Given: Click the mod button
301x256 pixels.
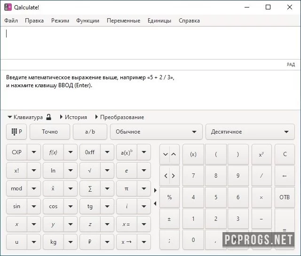Looking at the screenshot, I should pyautogui.click(x=17, y=188).
